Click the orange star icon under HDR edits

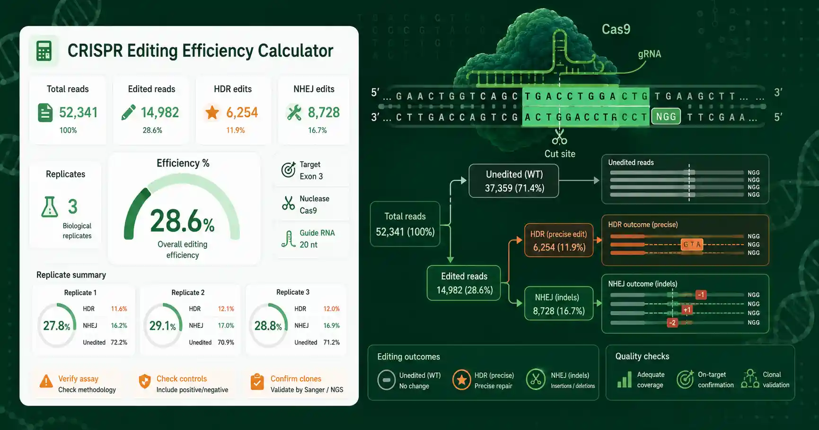tap(212, 113)
